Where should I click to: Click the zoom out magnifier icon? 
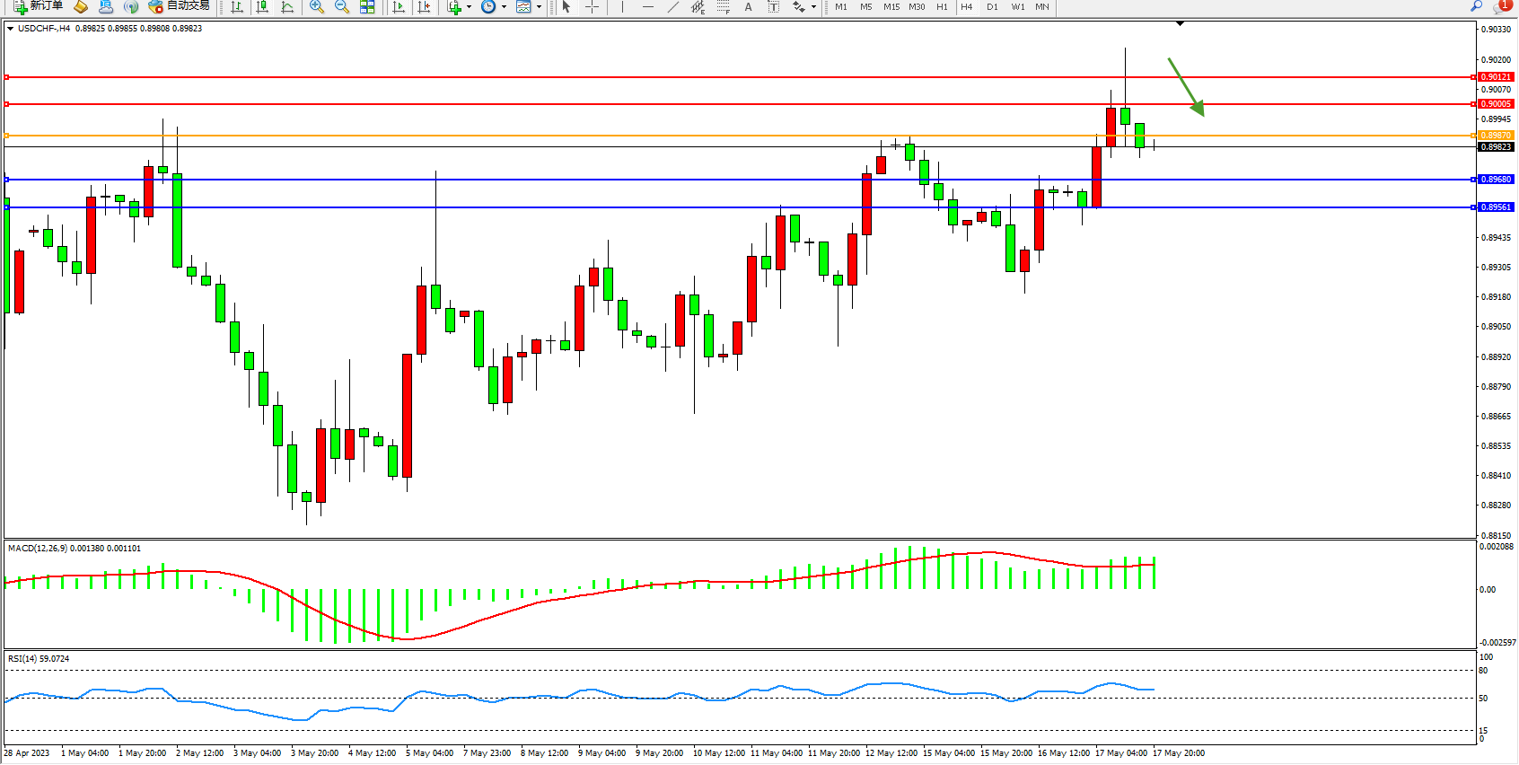coord(342,7)
